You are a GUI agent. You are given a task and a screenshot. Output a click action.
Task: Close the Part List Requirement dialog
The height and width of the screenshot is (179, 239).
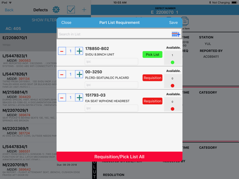pos(66,22)
